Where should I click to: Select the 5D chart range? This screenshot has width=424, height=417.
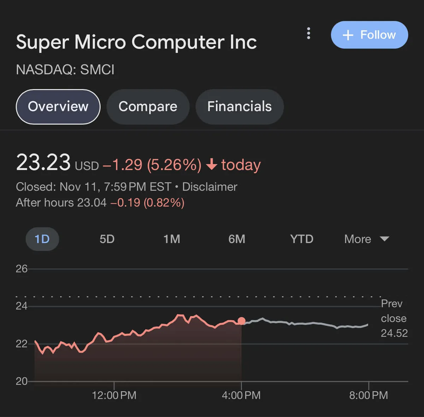point(107,239)
